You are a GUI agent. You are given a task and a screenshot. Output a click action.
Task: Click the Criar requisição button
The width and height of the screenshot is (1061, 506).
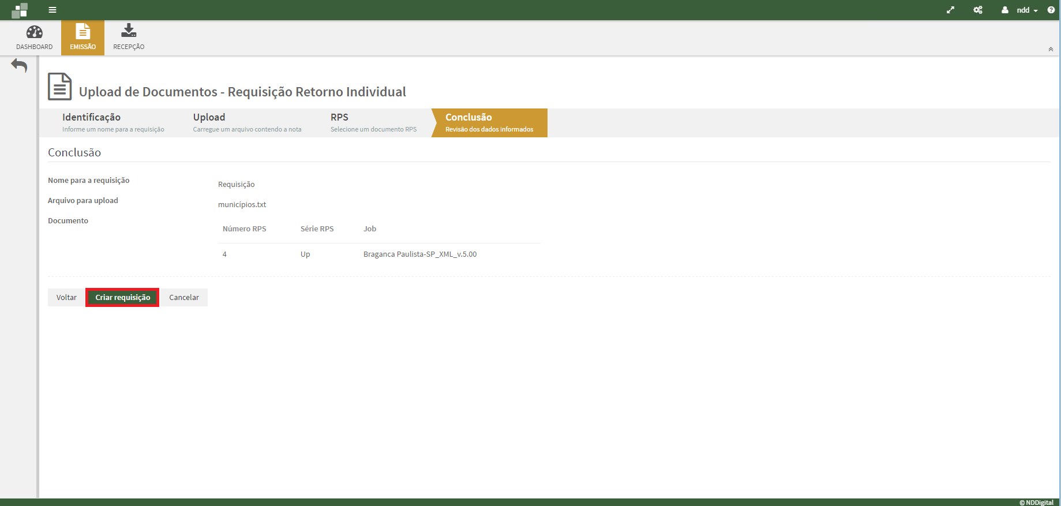(x=122, y=297)
